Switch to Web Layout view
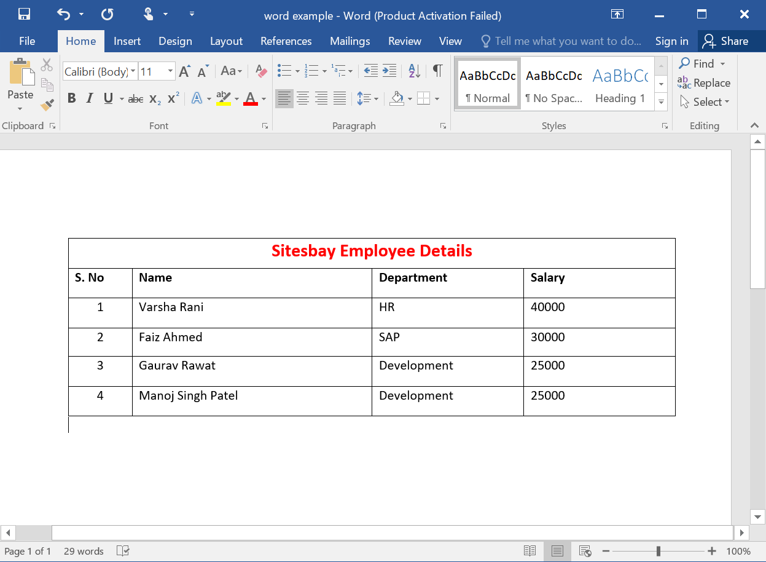Screen dimensions: 766x562 tap(585, 551)
